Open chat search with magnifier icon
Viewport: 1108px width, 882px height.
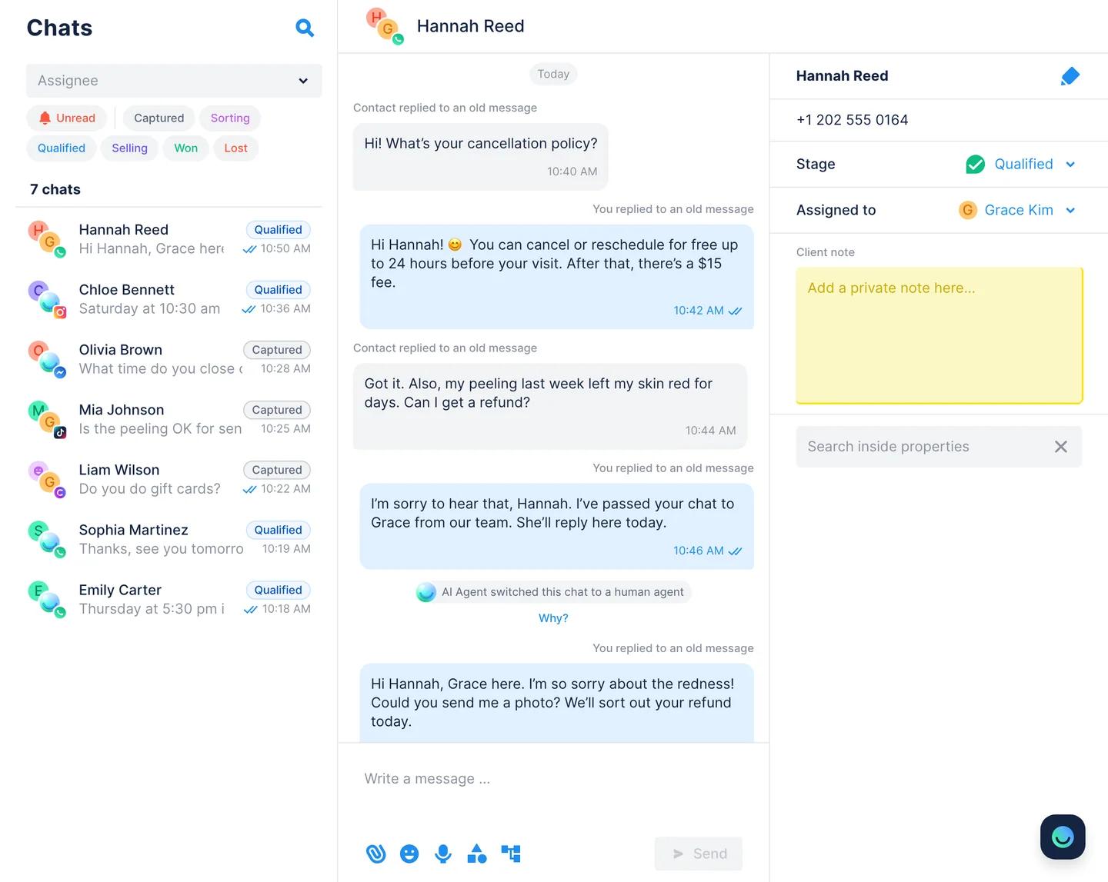305,28
